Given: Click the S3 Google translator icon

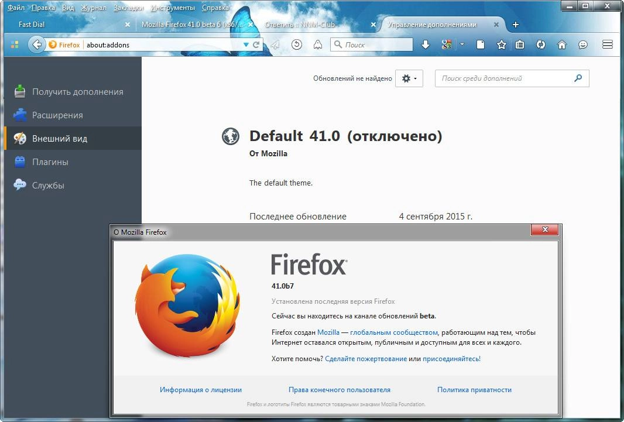Looking at the screenshot, I should point(447,44).
